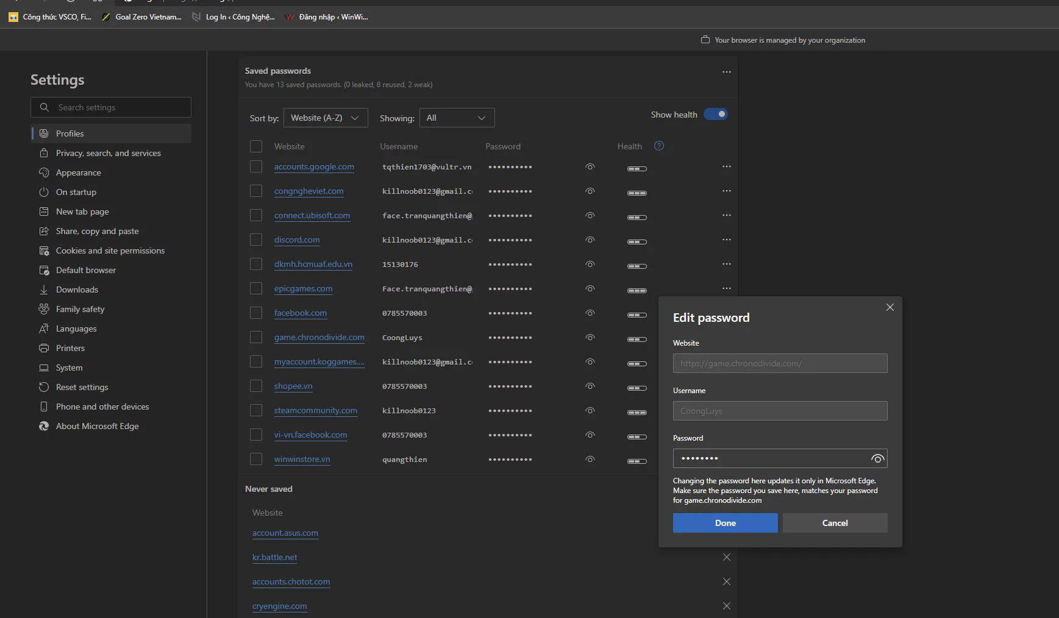Click the Reset settings icon

pyautogui.click(x=44, y=387)
